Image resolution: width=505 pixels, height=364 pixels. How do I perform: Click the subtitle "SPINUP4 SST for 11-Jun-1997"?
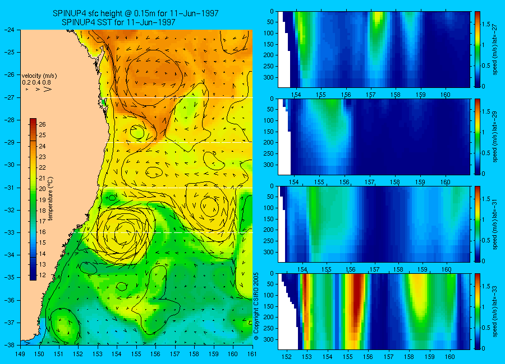click(x=118, y=22)
